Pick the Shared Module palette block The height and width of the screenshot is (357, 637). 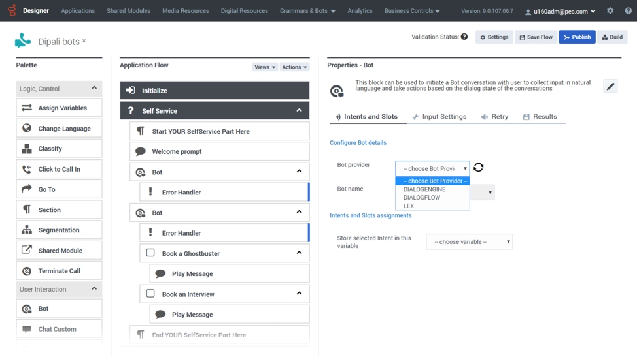click(x=59, y=250)
